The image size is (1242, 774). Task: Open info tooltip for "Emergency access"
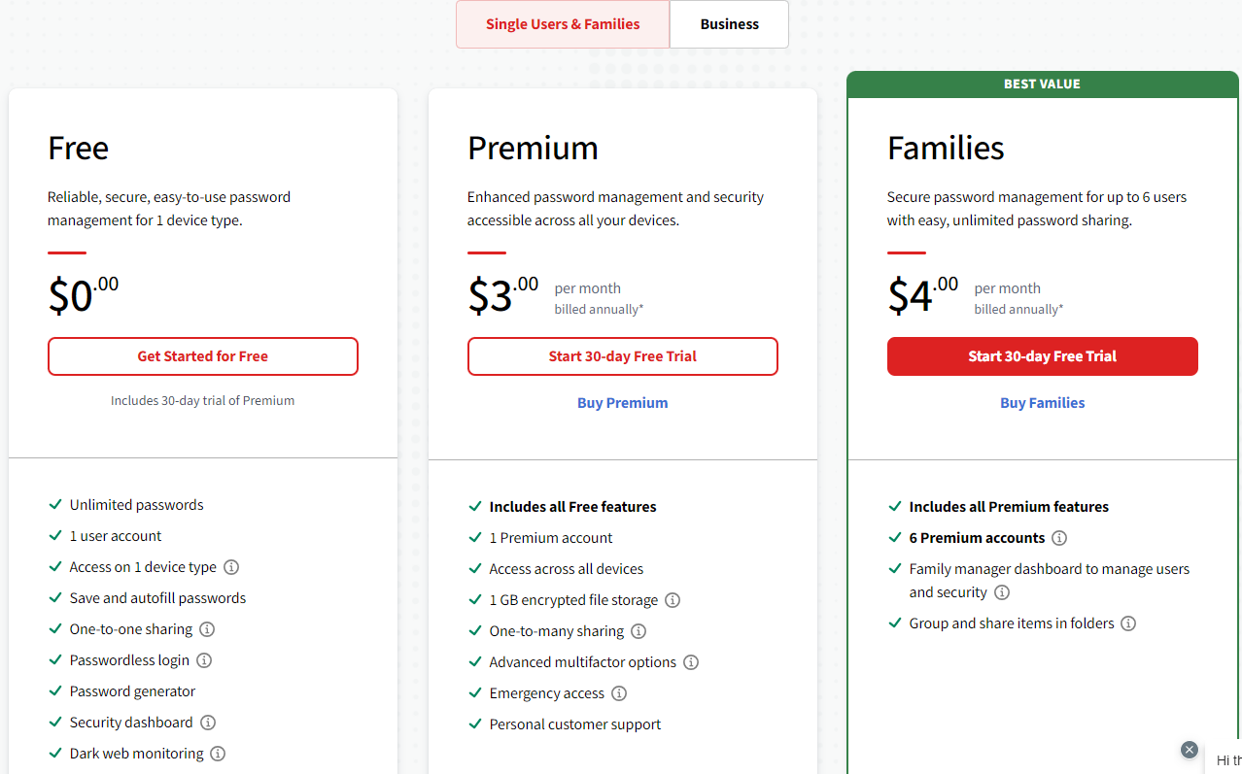point(619,692)
